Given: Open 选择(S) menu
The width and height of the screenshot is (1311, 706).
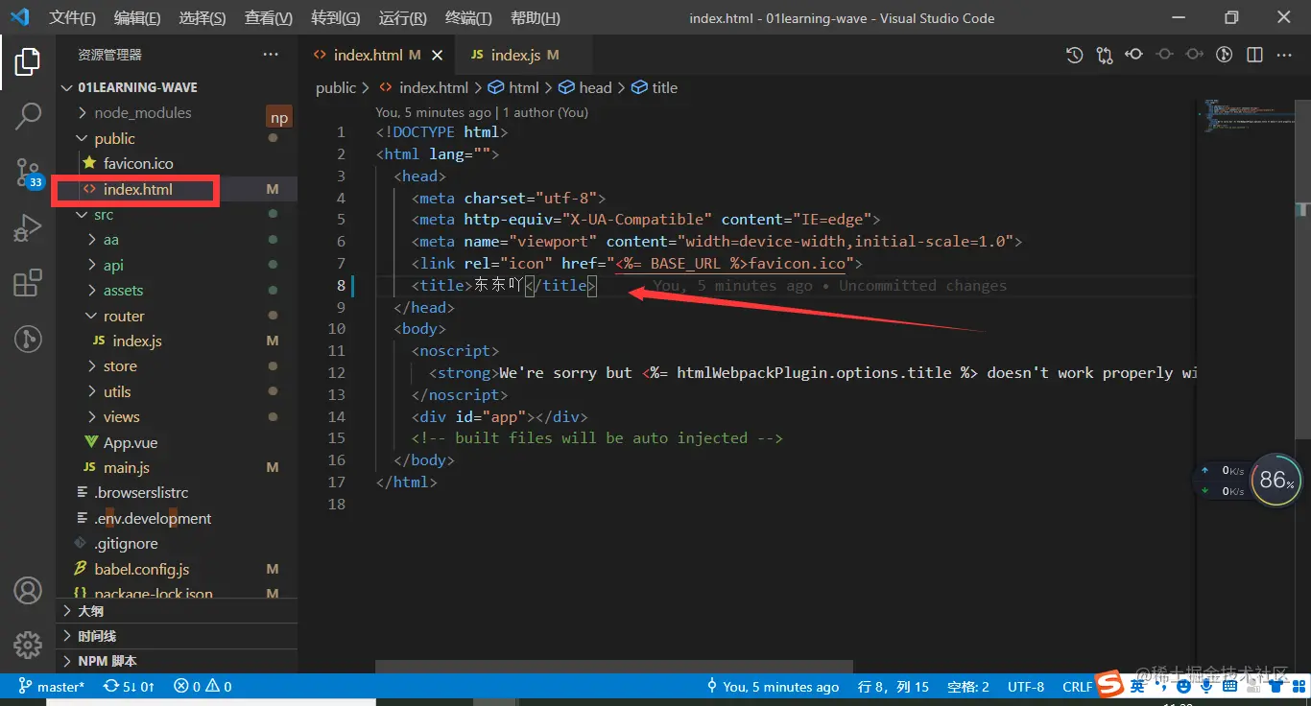Looking at the screenshot, I should point(203,18).
